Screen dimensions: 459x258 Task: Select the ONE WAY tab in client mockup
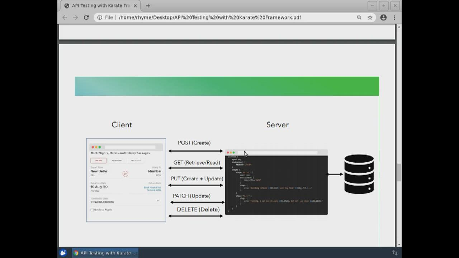(x=98, y=161)
